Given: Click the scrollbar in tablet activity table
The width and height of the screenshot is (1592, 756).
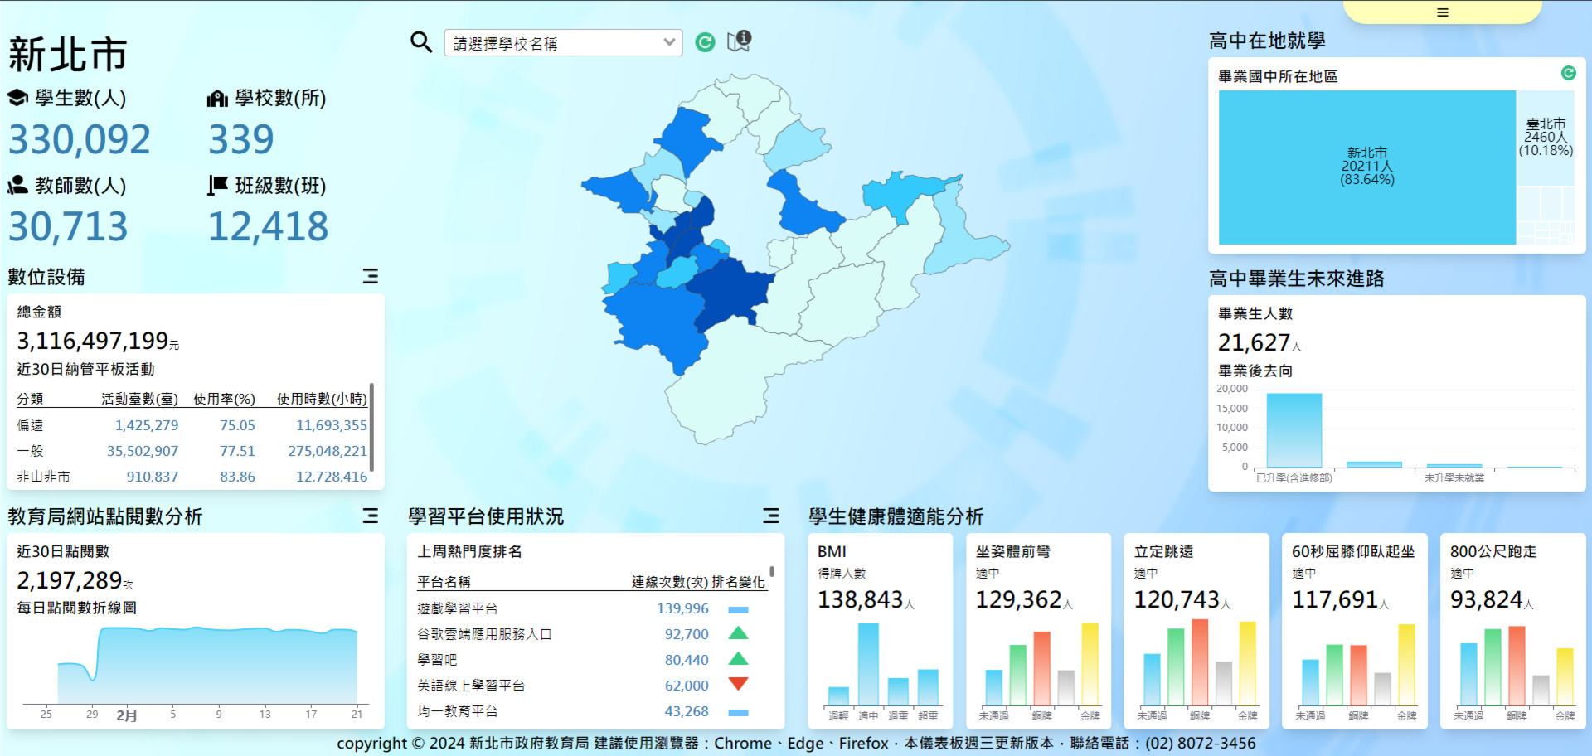Looking at the screenshot, I should tap(371, 427).
